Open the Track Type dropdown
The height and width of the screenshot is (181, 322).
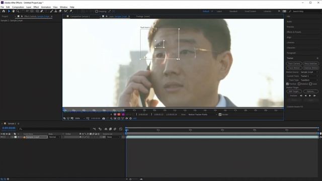309,80
